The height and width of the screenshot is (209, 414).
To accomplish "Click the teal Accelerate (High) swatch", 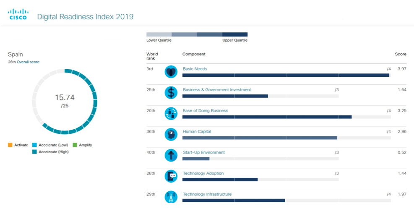I will point(34,152).
